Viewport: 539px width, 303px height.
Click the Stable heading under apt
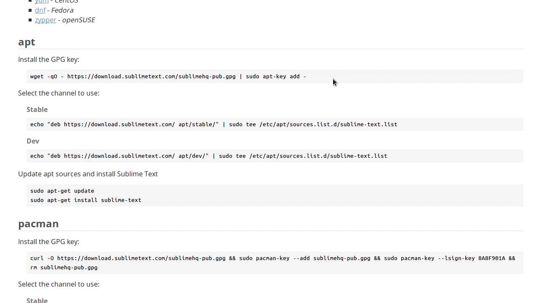37,109
